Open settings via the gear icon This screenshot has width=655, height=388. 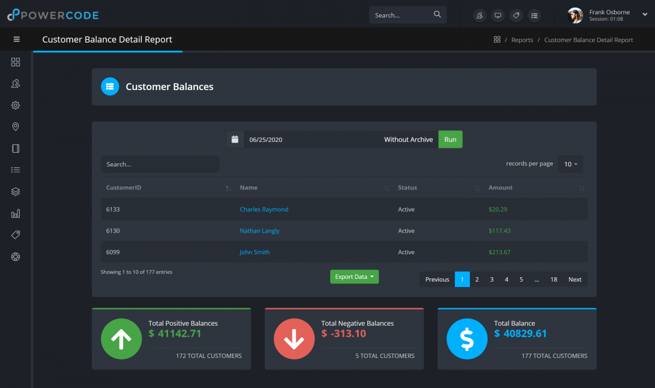pyautogui.click(x=15, y=105)
